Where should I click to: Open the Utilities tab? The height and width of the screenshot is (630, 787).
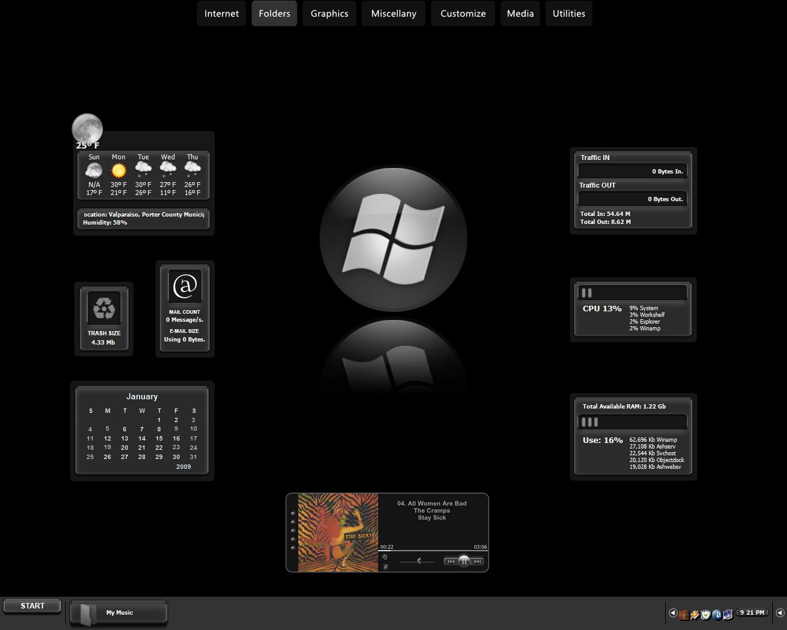pyautogui.click(x=569, y=14)
